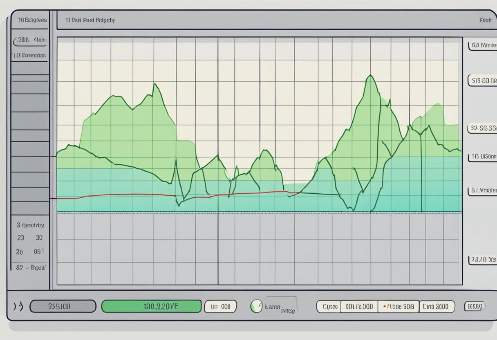Image resolution: width=497 pixels, height=340 pixels.
Task: Select the 'Eina 8000' segment
Action: pyautogui.click(x=437, y=306)
